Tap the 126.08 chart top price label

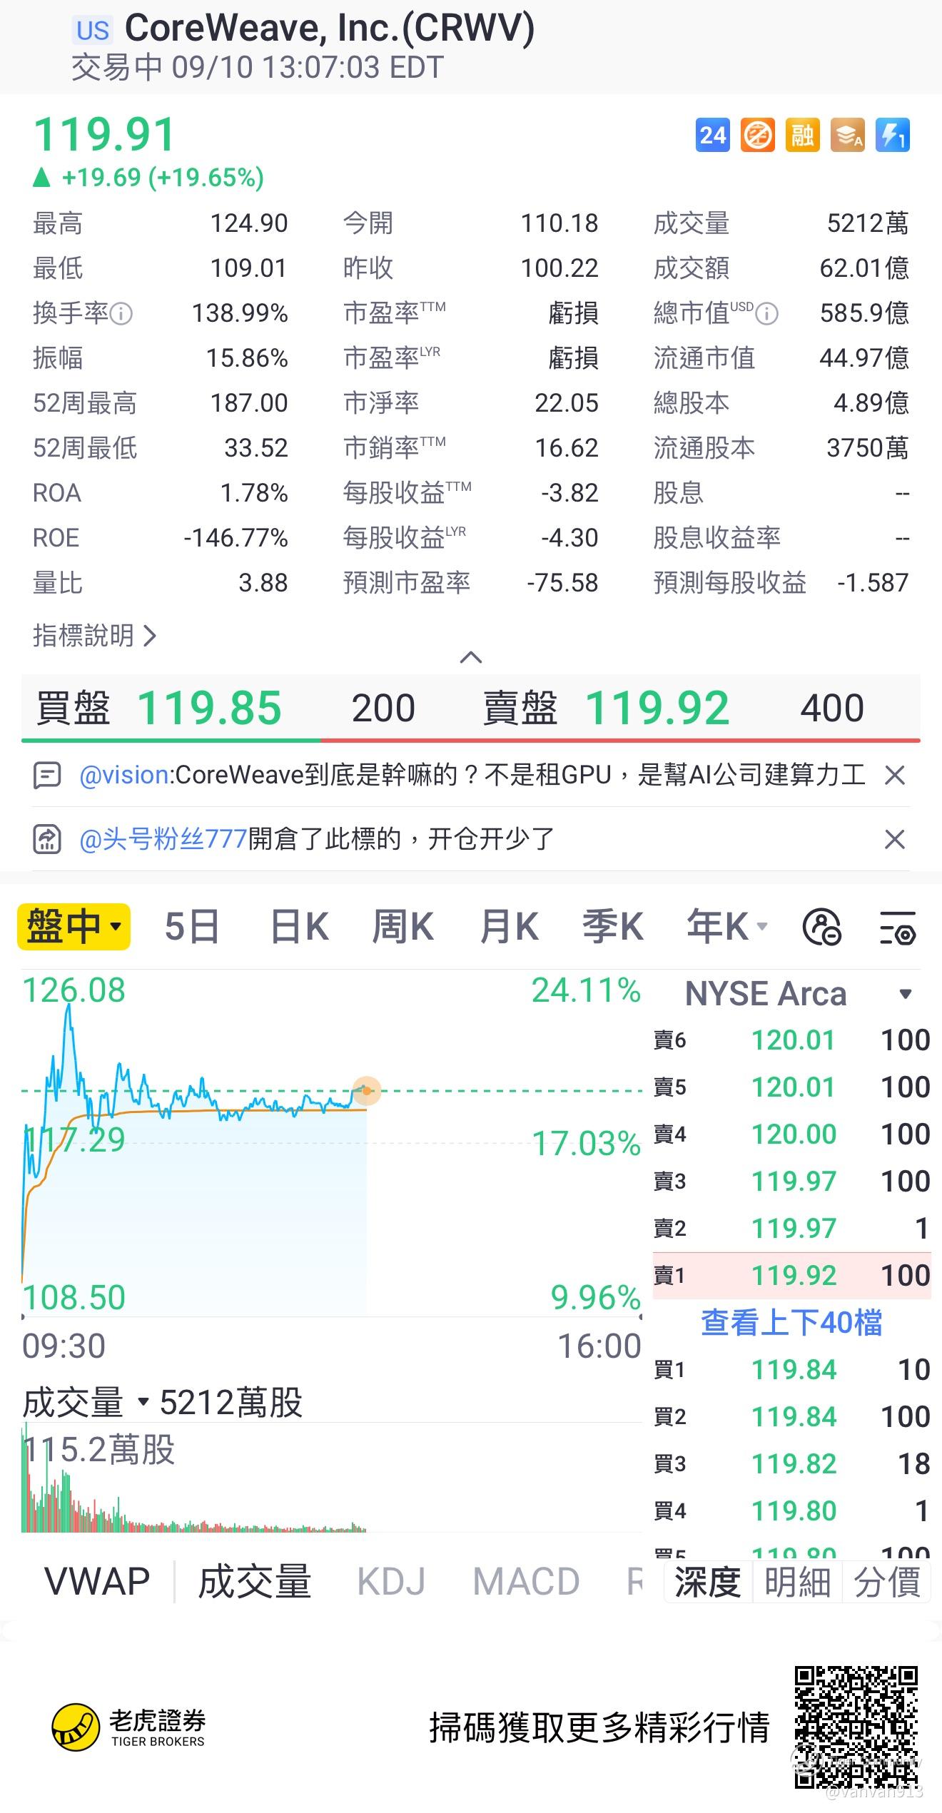coord(74,990)
